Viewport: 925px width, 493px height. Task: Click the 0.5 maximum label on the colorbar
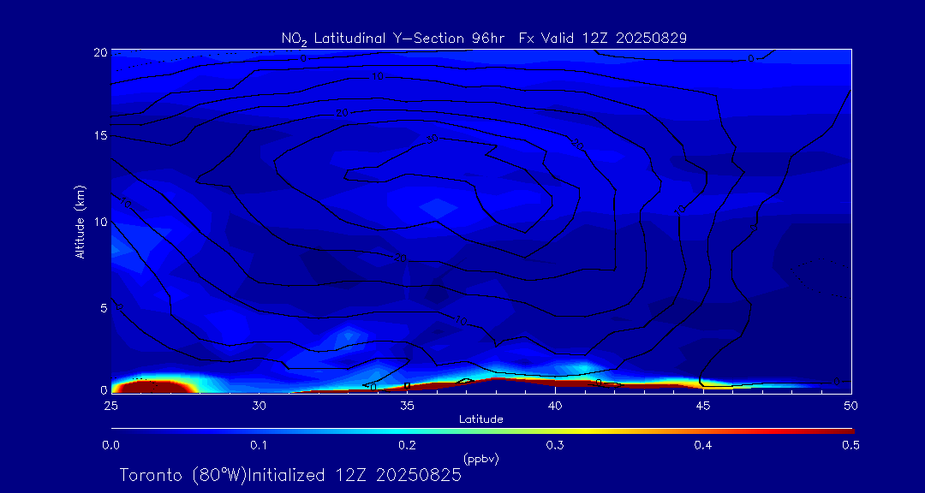(851, 445)
